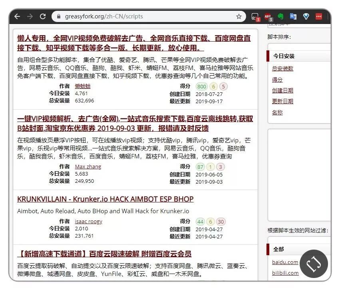The image size is (340, 290).
Task: Open author isaac roogy profile
Action: [x=88, y=222]
